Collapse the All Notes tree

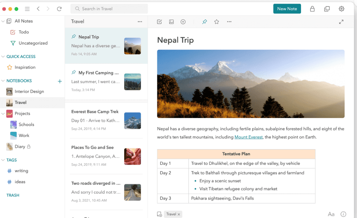click(x=3, y=21)
